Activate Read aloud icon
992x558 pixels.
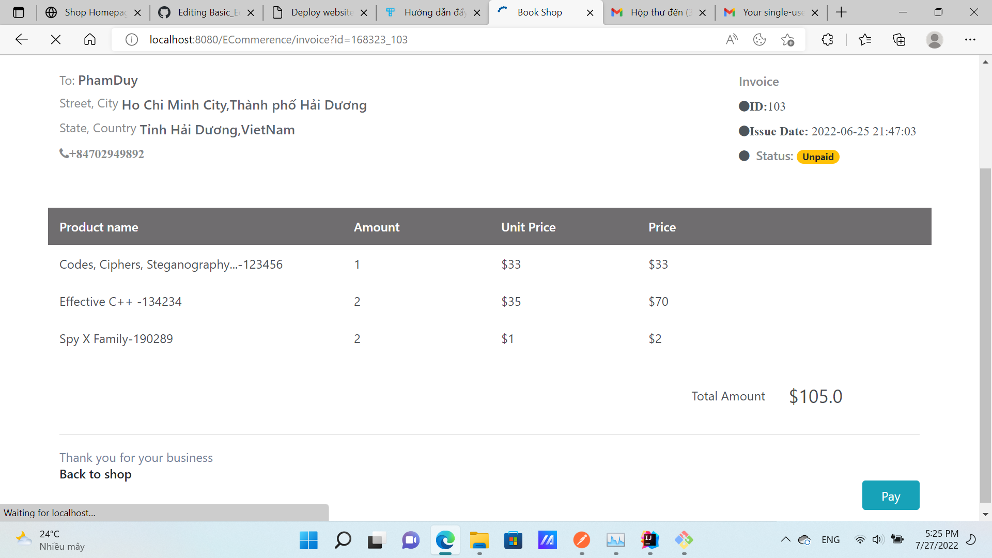(x=732, y=39)
